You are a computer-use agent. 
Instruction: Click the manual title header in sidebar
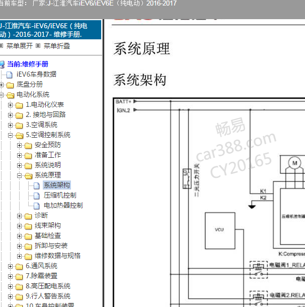click(50, 30)
